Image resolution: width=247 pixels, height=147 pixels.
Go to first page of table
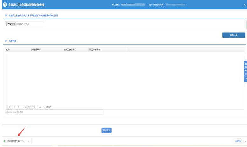(x=9, y=107)
